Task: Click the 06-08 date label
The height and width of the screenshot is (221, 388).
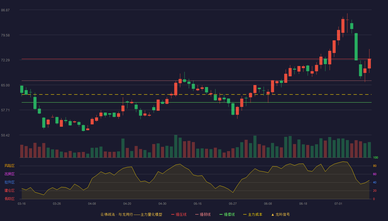Action: coord(268,204)
